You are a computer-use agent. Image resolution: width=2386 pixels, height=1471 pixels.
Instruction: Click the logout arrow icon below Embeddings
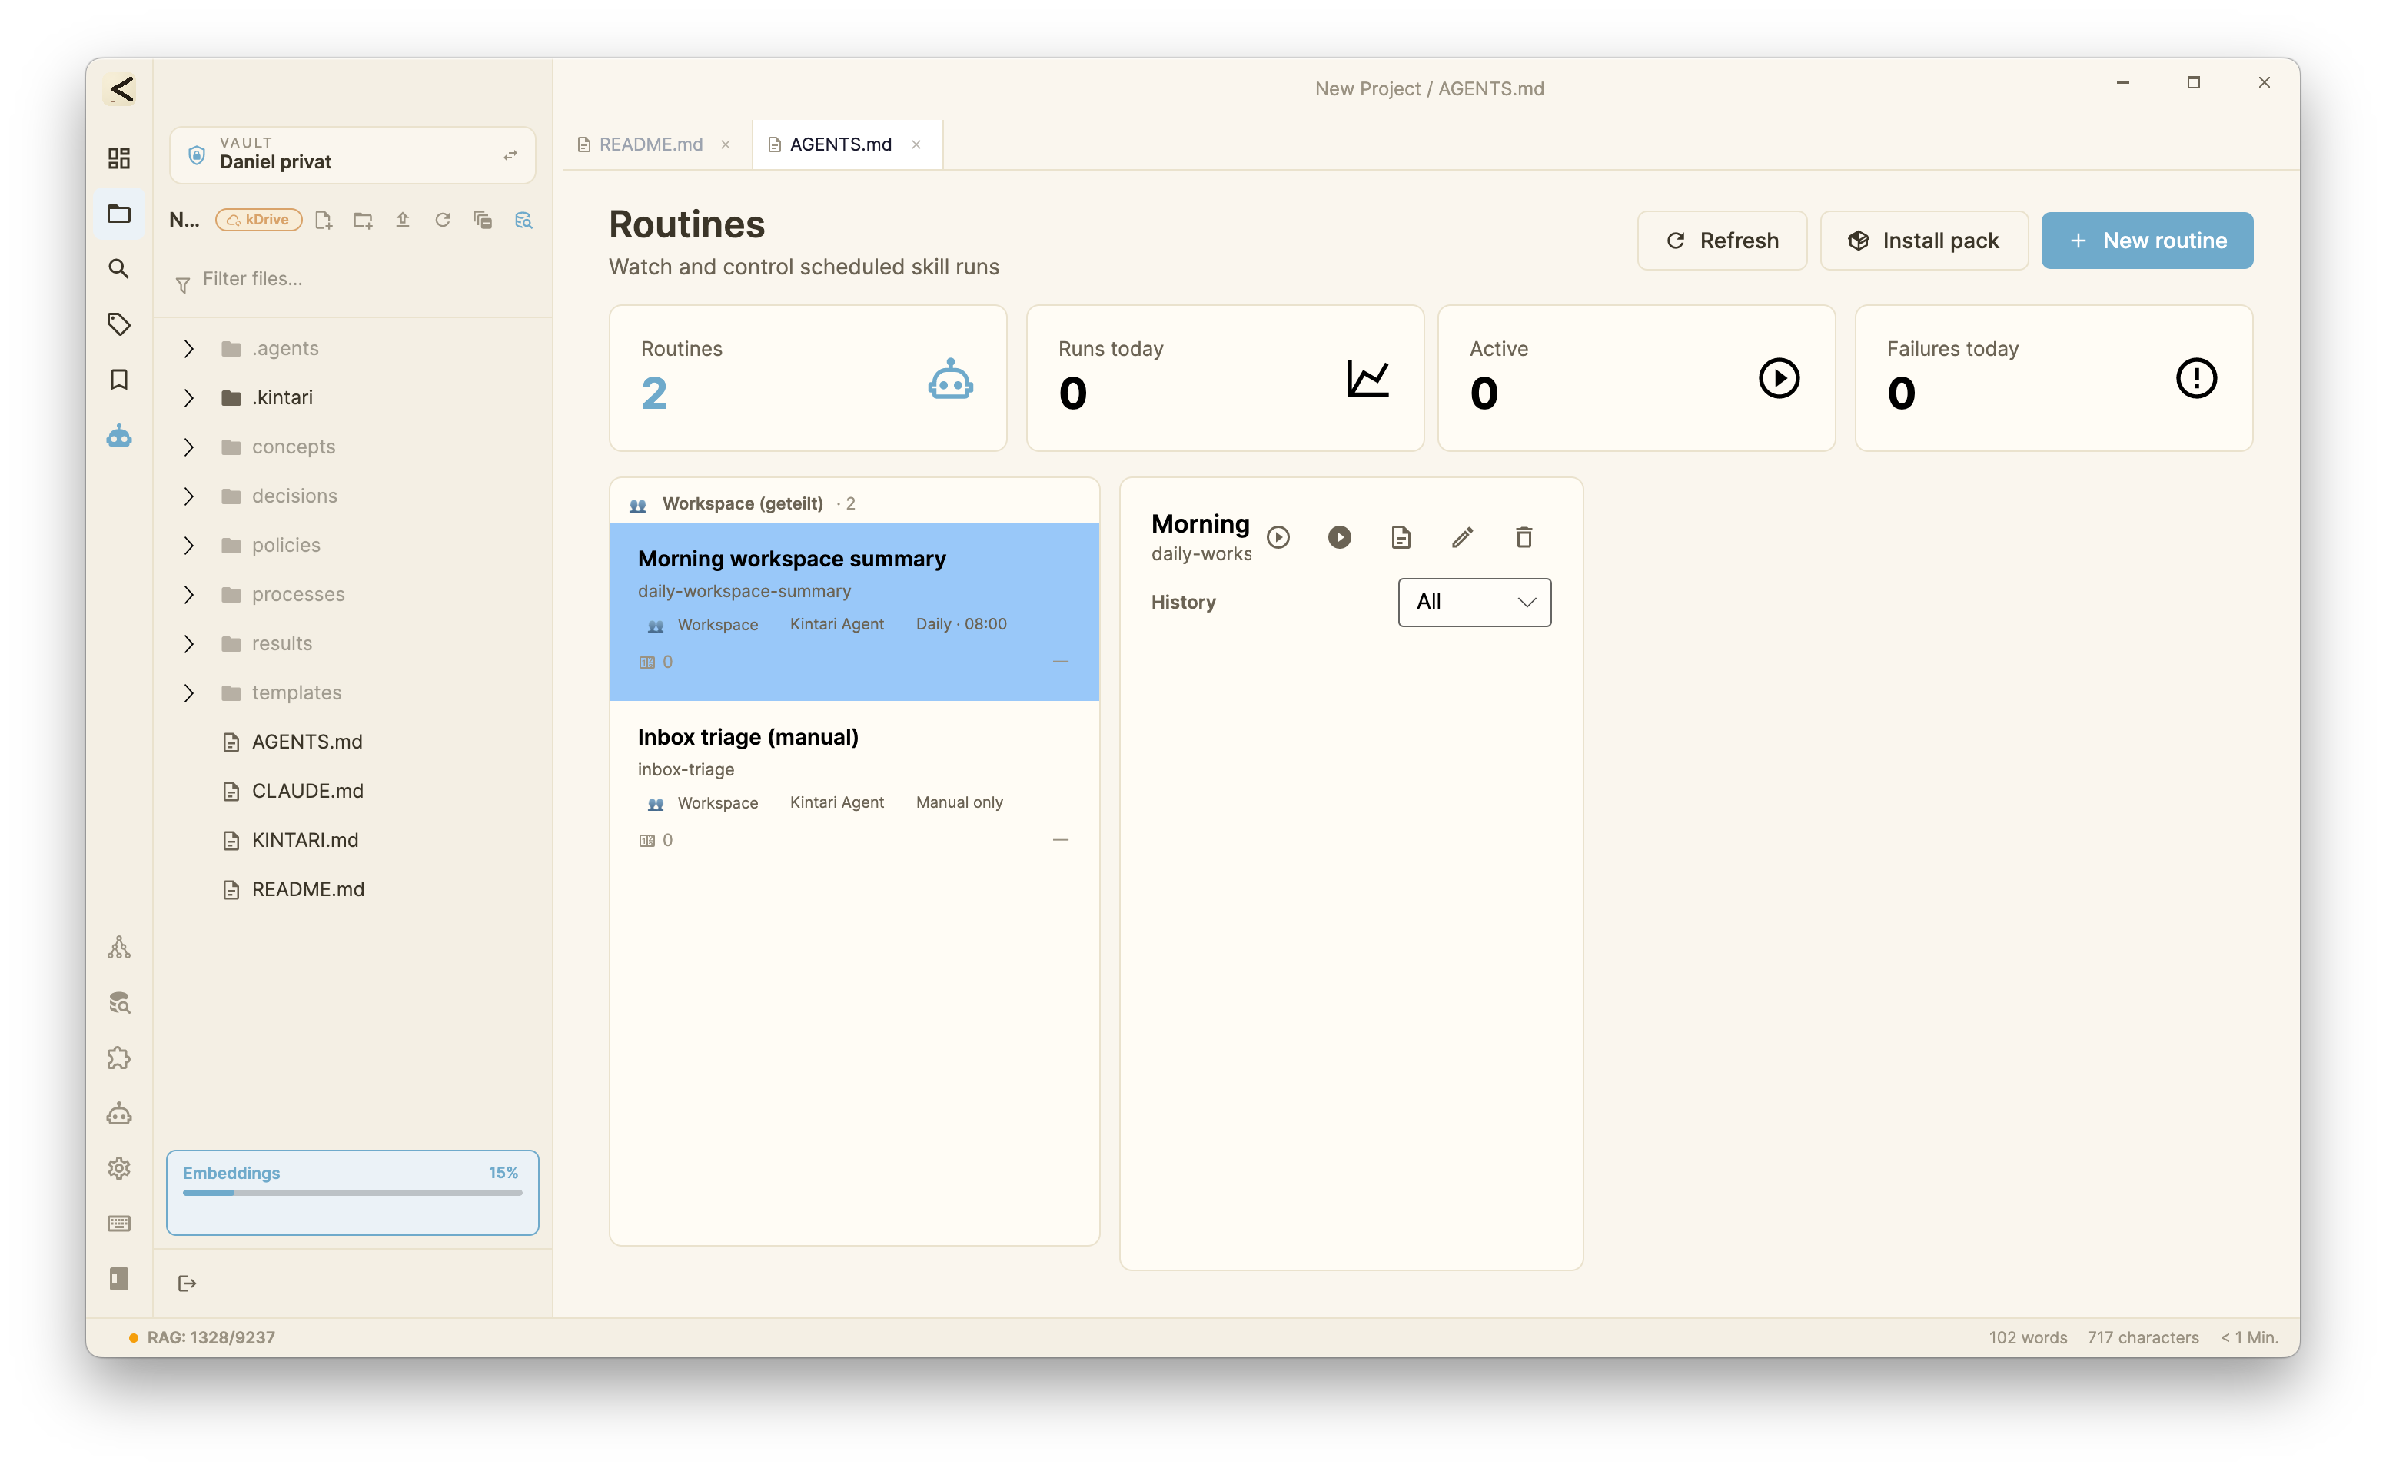187,1283
